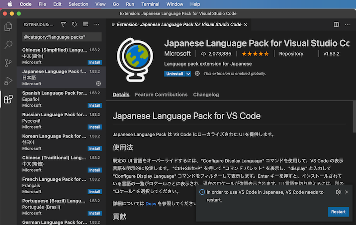Select the Extension: Japanese Language Pack editor tab
356x225 pixels.
pyautogui.click(x=179, y=25)
